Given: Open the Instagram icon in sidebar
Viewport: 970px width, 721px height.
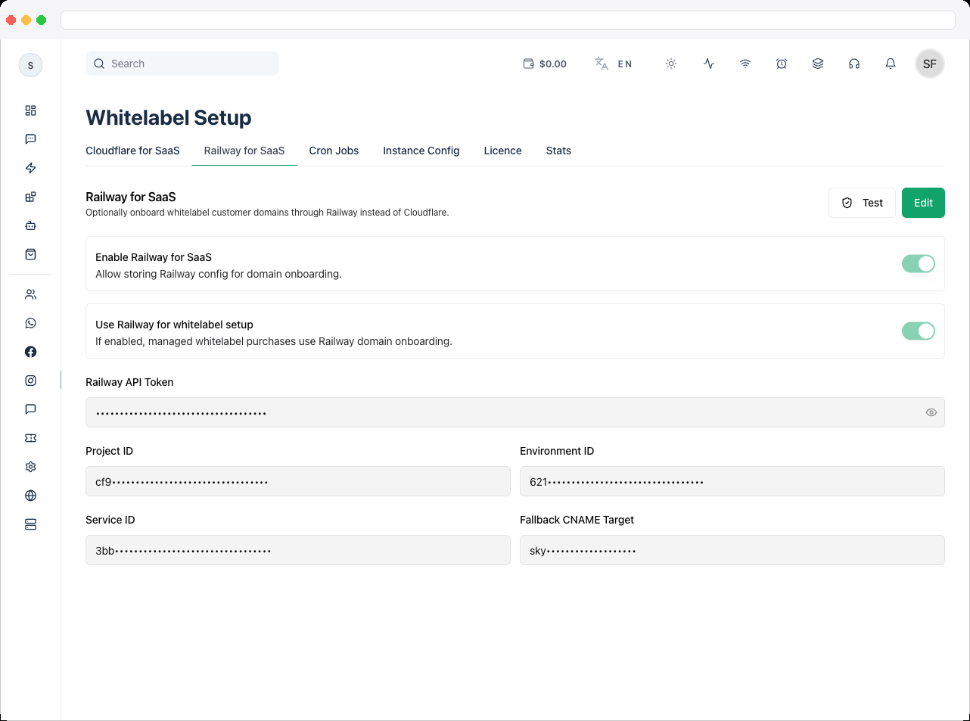Looking at the screenshot, I should click(30, 381).
